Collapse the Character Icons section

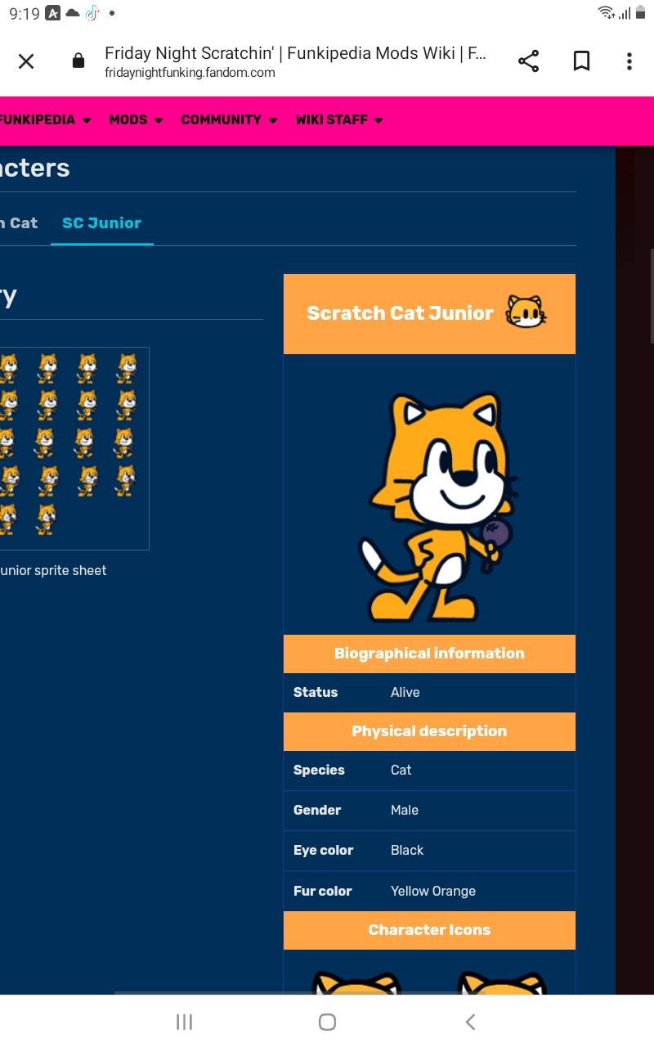point(429,930)
